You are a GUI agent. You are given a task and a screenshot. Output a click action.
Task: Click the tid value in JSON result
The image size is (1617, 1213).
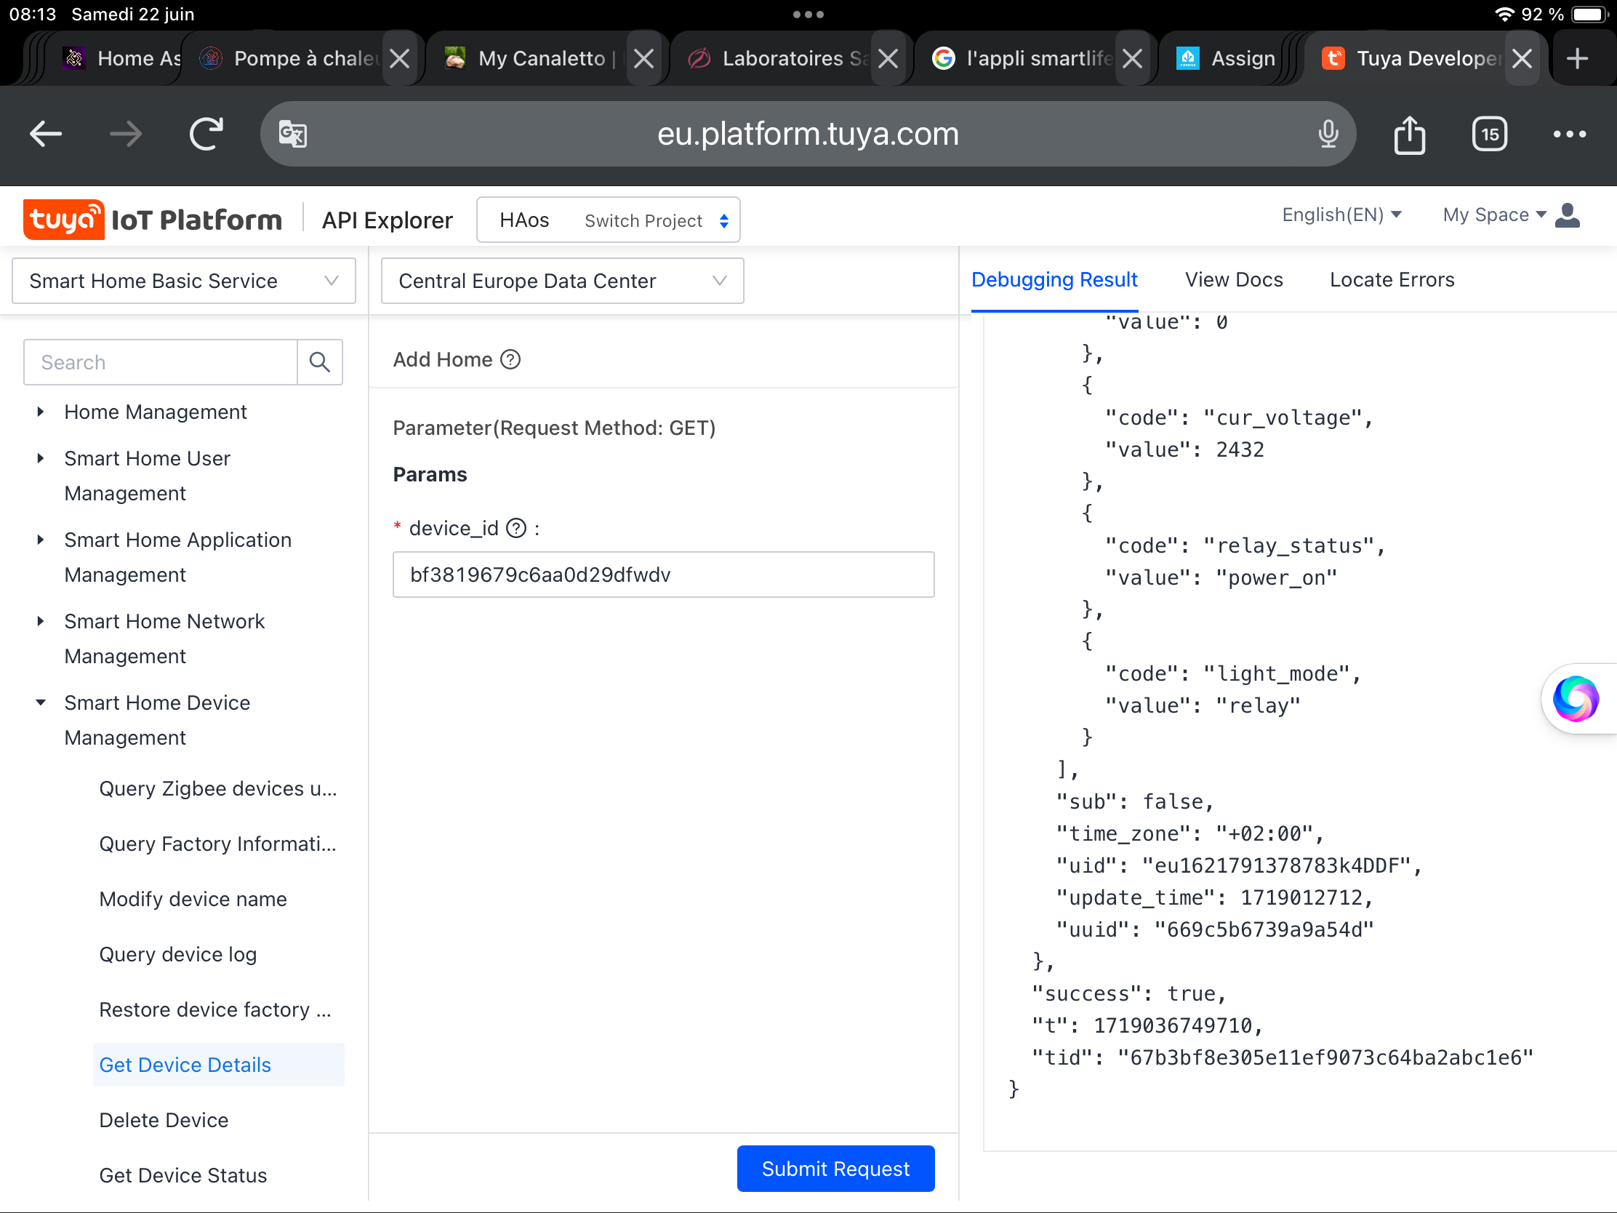point(1325,1057)
